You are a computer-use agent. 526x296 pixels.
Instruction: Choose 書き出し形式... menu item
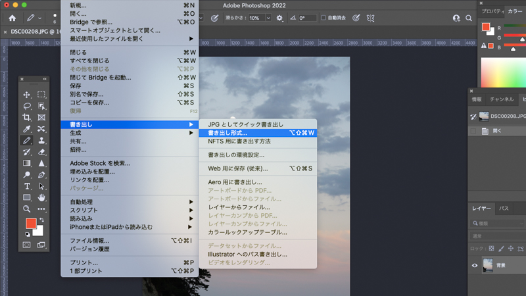tap(258, 133)
